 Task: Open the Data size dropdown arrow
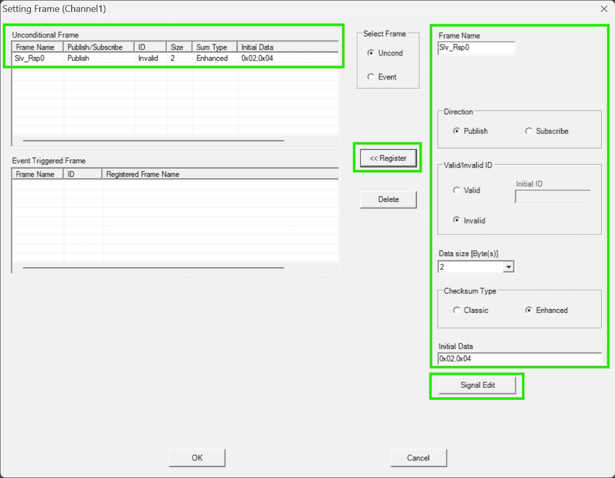coord(508,267)
